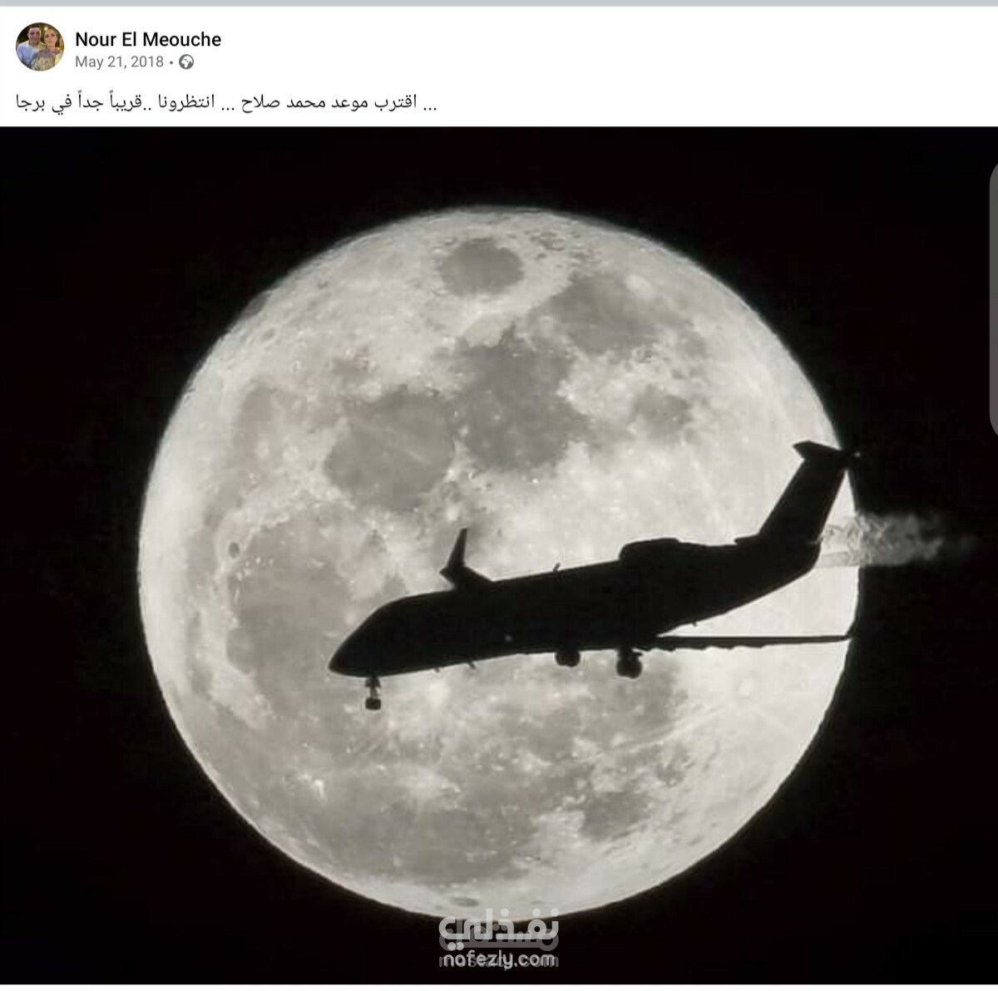
Task: Click the Nour El Meouche name link
Action: [148, 38]
